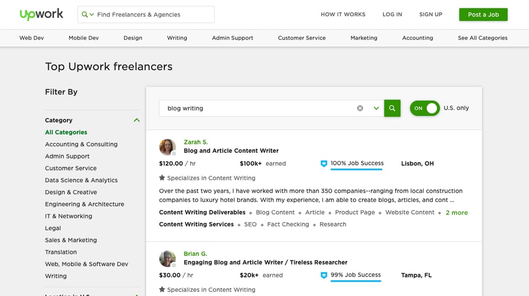The image size is (529, 296).
Task: Click Zarah's Specializes in Content Writing star
Action: point(162,178)
